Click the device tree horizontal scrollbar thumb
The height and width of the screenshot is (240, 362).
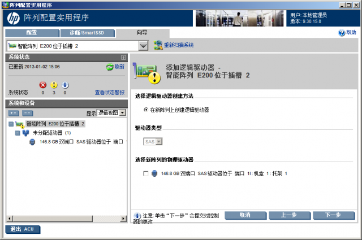(53, 218)
